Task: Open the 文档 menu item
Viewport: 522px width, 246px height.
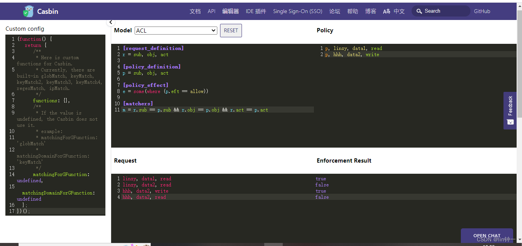Action: coord(195,12)
